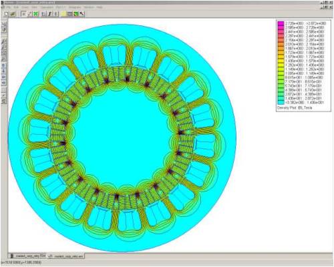Click the bottom grid icon in left toolbar

[4, 101]
